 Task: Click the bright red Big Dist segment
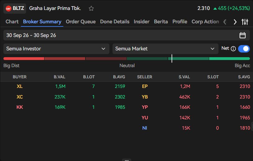24,58
